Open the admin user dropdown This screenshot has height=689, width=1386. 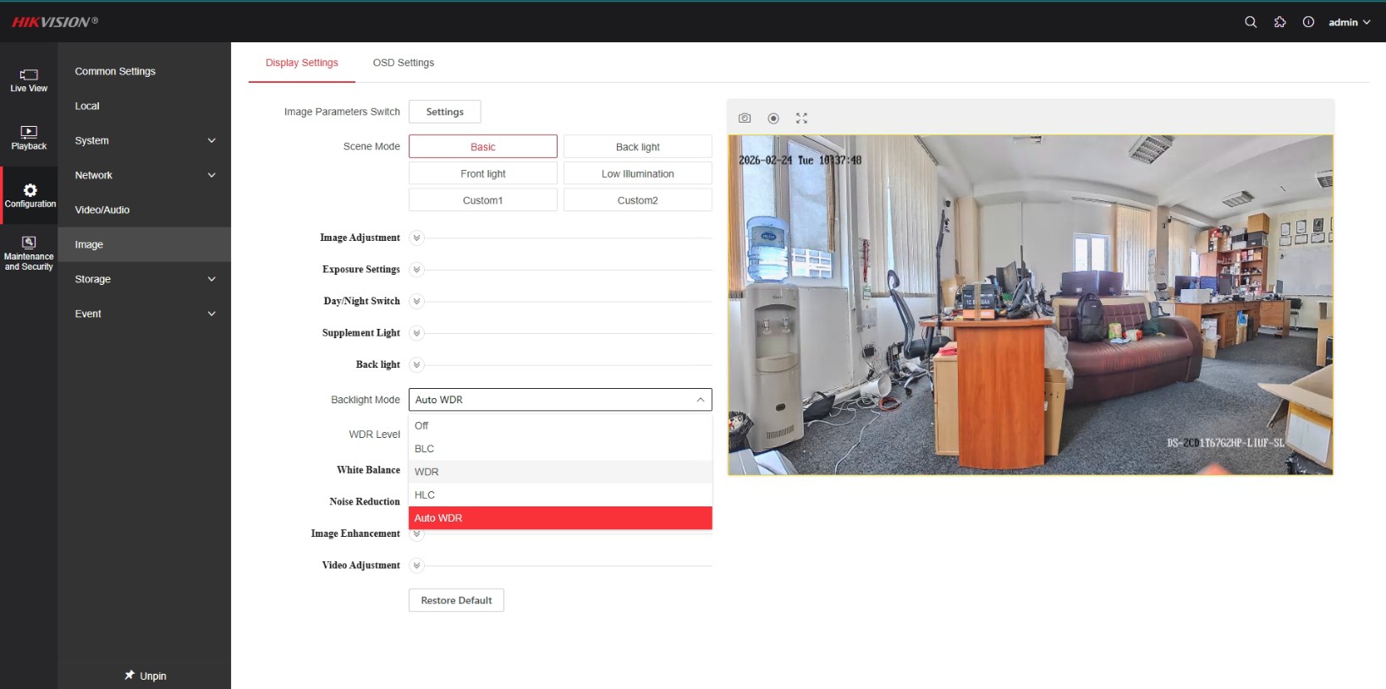1349,22
